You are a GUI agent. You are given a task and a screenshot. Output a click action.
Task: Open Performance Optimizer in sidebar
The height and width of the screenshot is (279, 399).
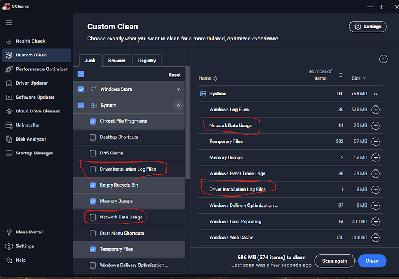point(41,69)
